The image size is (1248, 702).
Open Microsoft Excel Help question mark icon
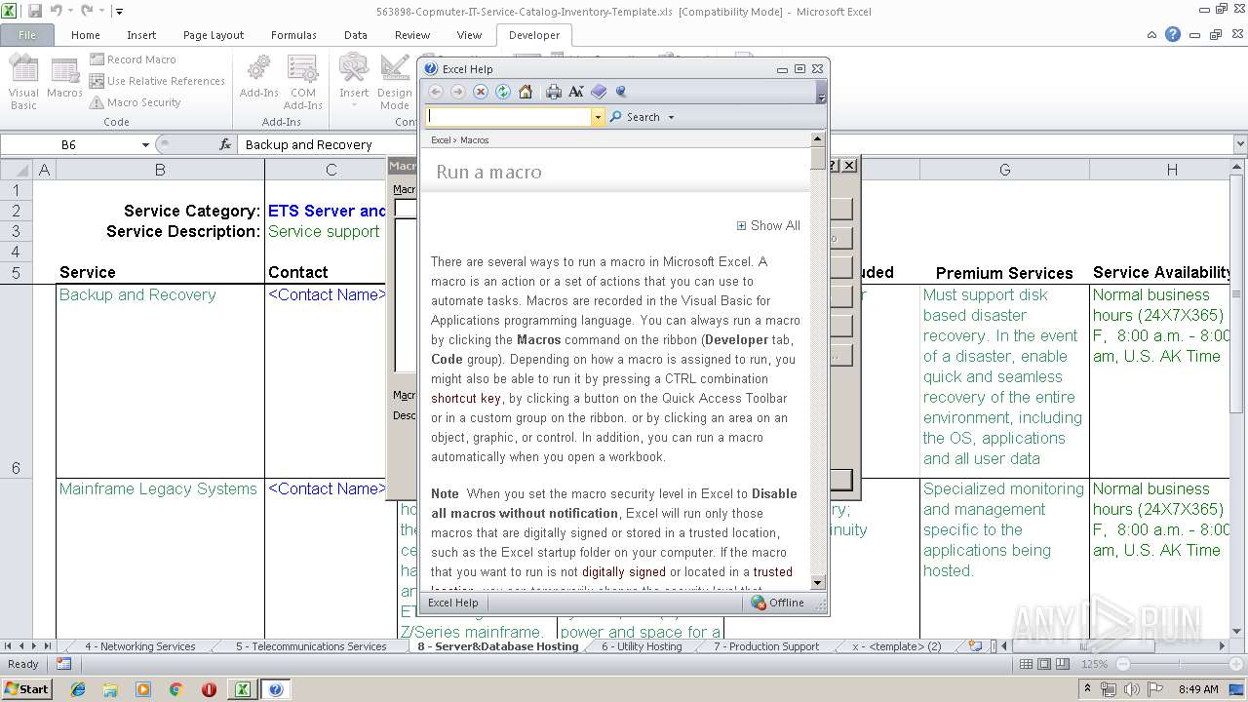[x=1173, y=34]
